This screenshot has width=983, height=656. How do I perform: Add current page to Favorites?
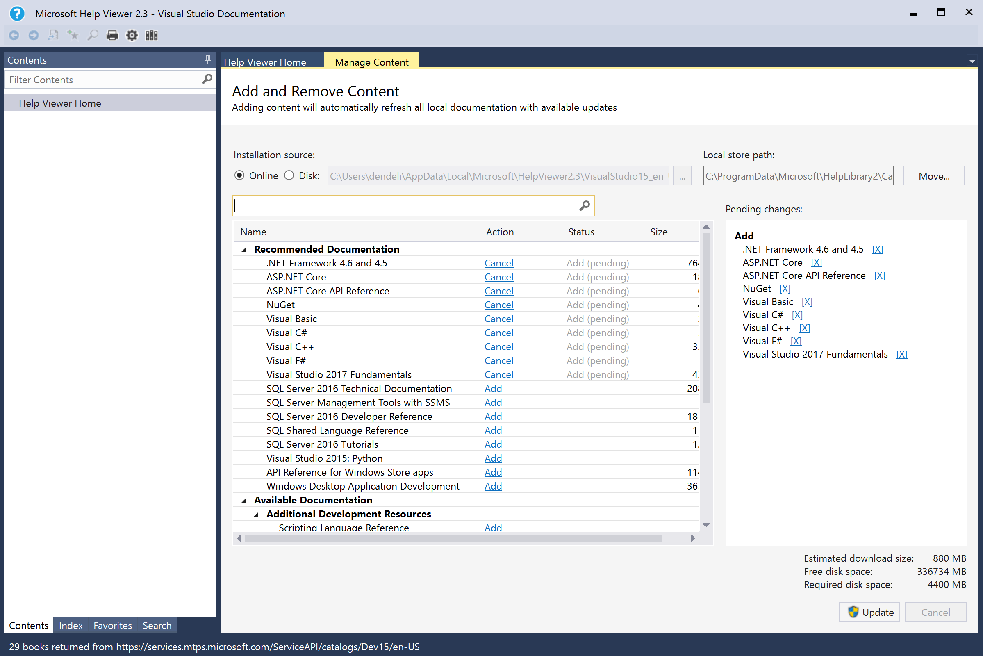point(73,35)
